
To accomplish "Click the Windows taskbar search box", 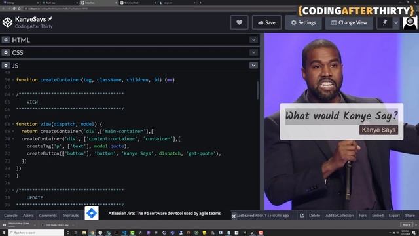I will [x=36, y=233].
